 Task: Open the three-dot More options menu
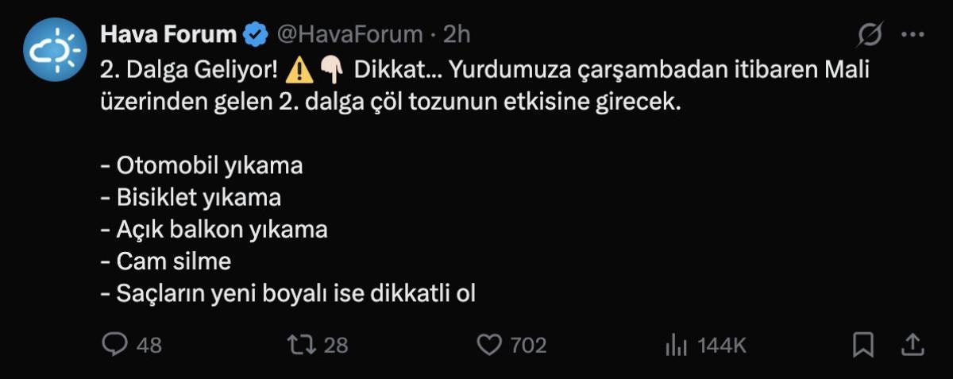point(913,35)
